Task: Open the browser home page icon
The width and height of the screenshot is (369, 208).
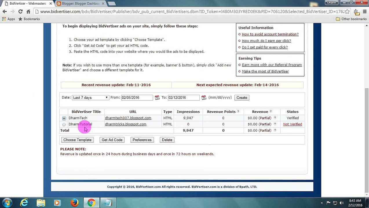Action: (x=28, y=12)
